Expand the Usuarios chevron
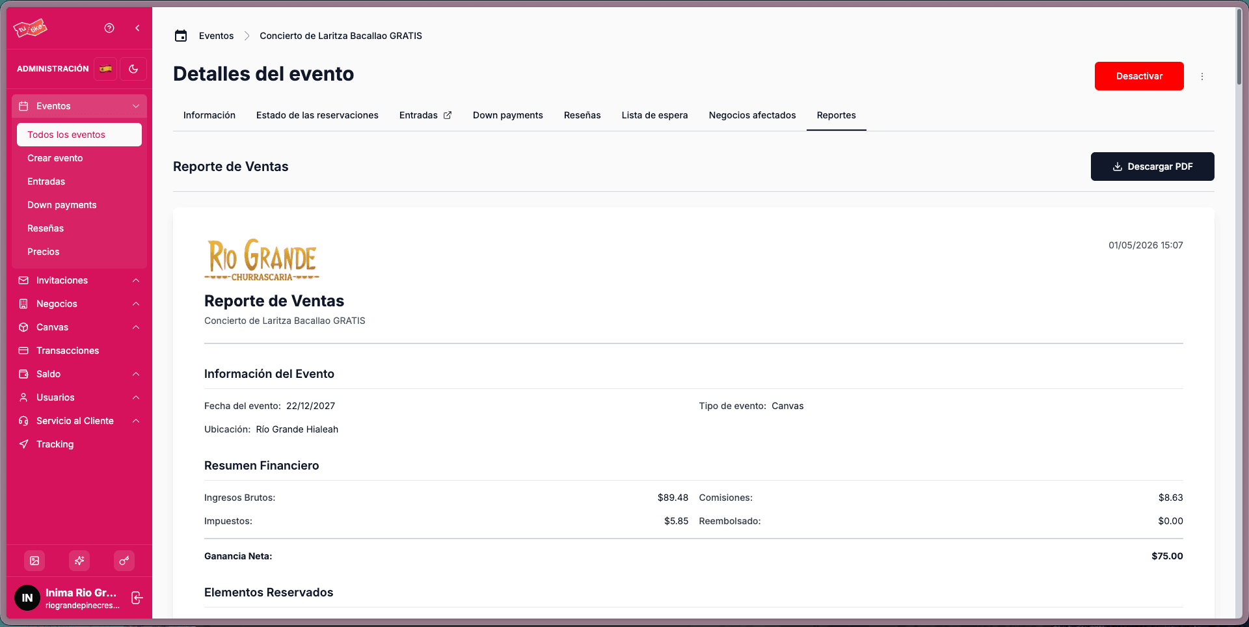The width and height of the screenshot is (1249, 627). [x=136, y=397]
